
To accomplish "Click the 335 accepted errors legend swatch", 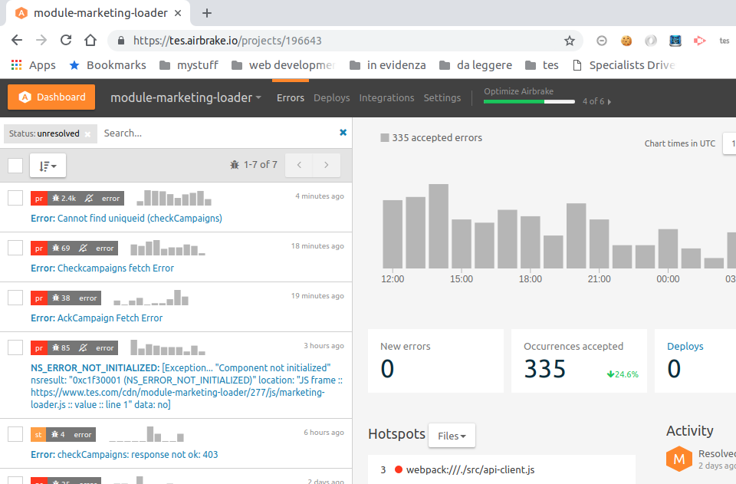I will [385, 137].
